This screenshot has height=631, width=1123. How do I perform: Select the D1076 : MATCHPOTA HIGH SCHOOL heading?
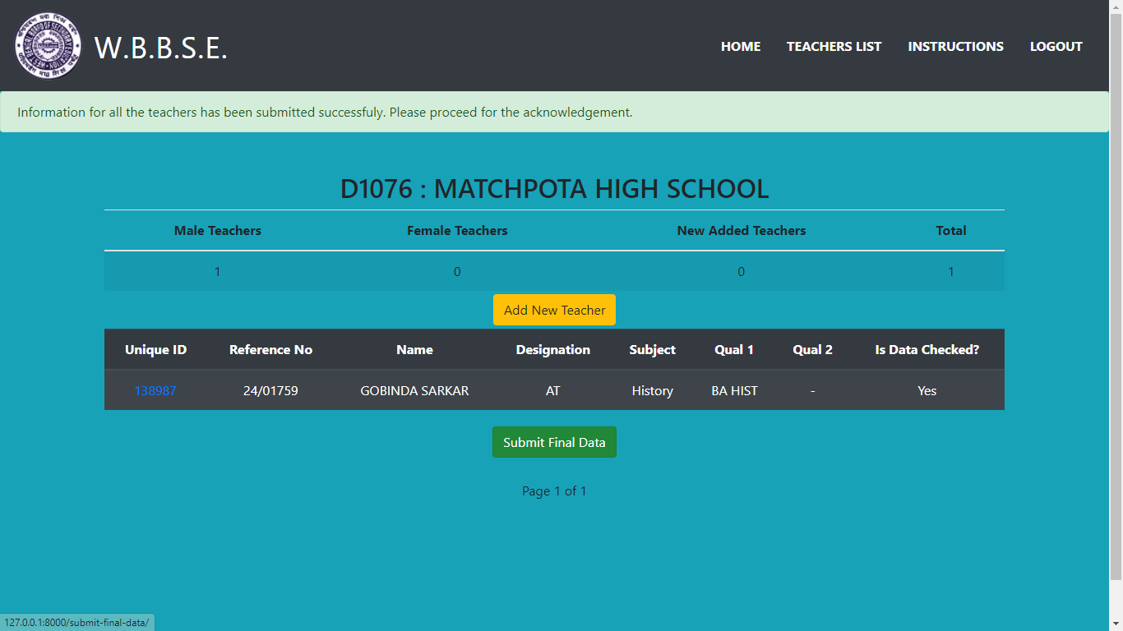click(554, 189)
